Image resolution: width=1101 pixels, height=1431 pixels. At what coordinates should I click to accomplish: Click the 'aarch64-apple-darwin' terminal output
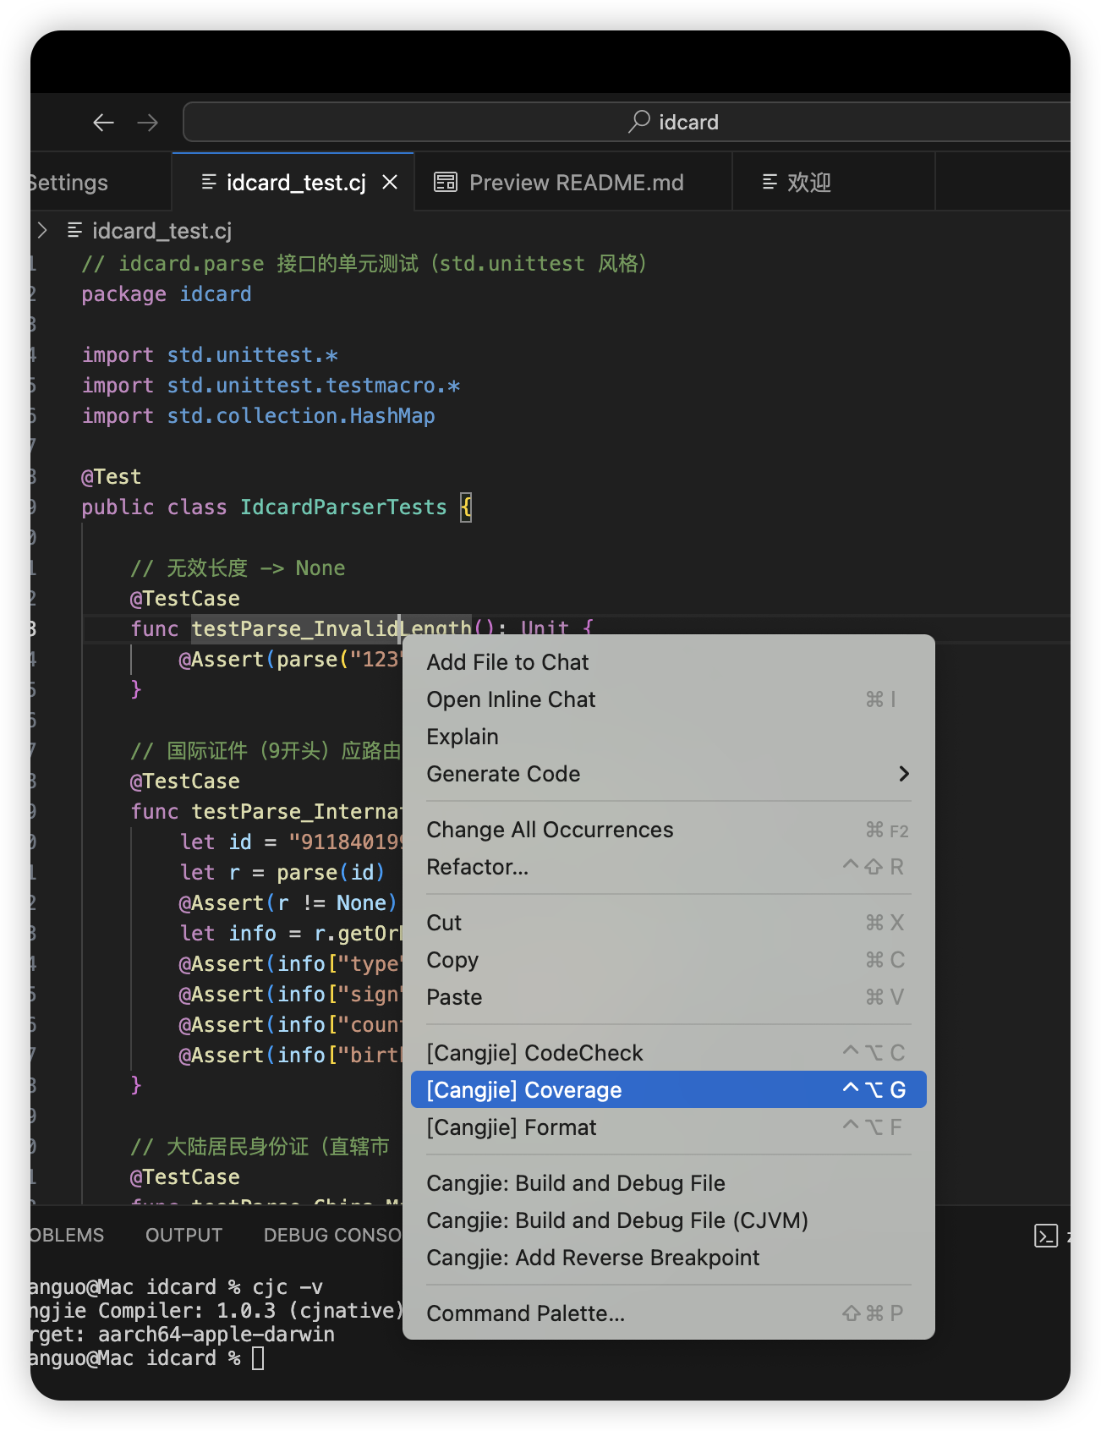216,1335
